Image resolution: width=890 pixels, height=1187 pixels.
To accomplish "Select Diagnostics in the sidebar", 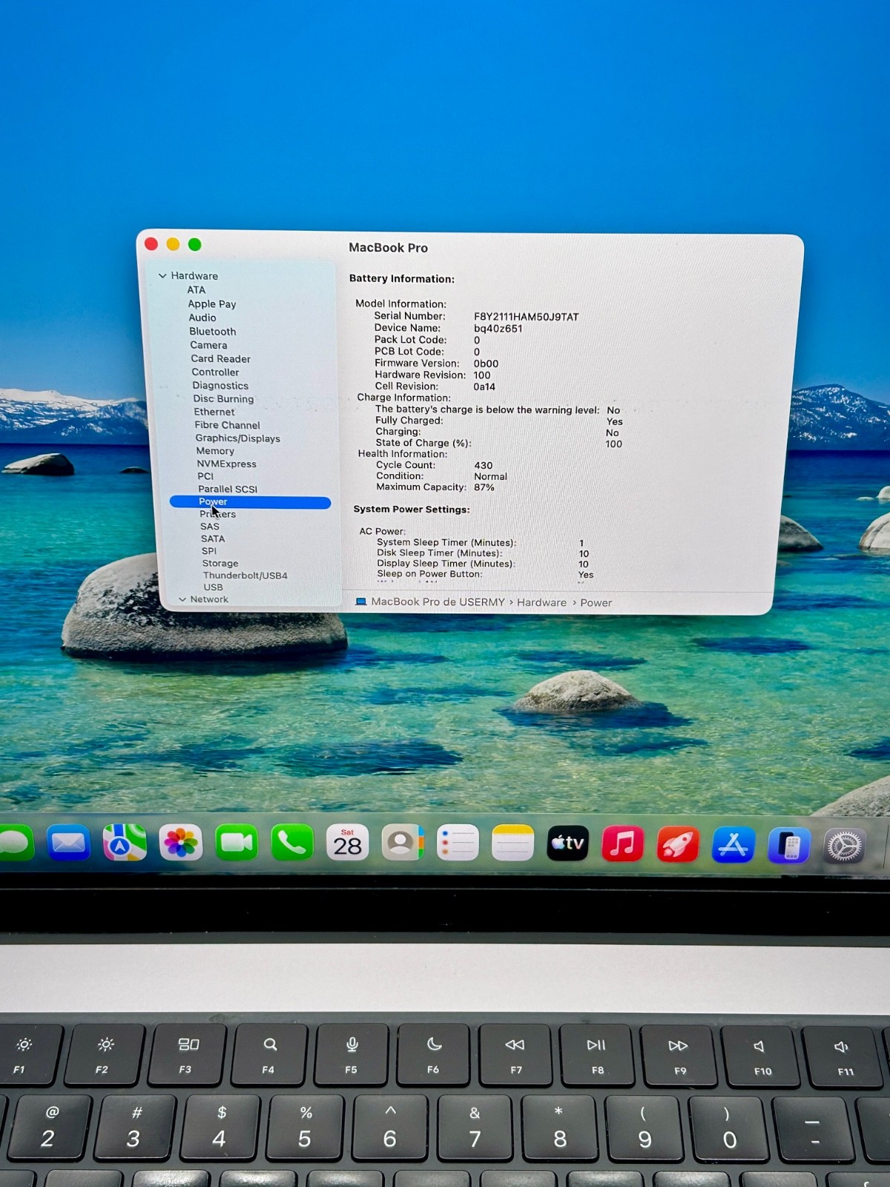I will [x=220, y=386].
